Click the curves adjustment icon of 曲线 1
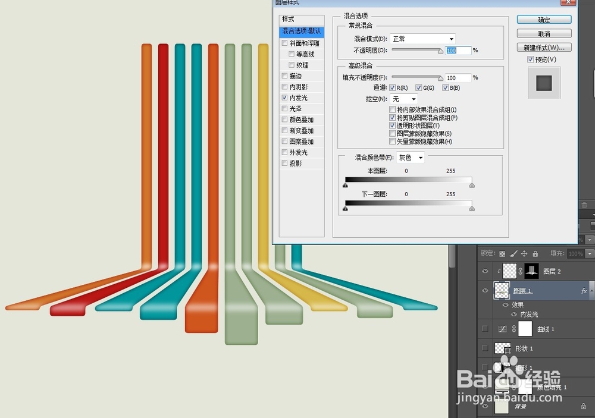This screenshot has height=418, width=595. point(502,329)
